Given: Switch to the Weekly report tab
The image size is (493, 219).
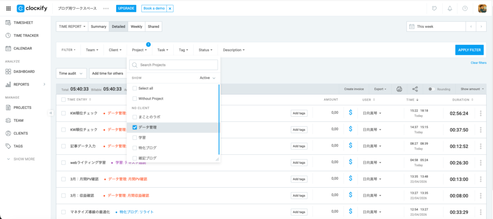Looking at the screenshot, I should pos(136,26).
